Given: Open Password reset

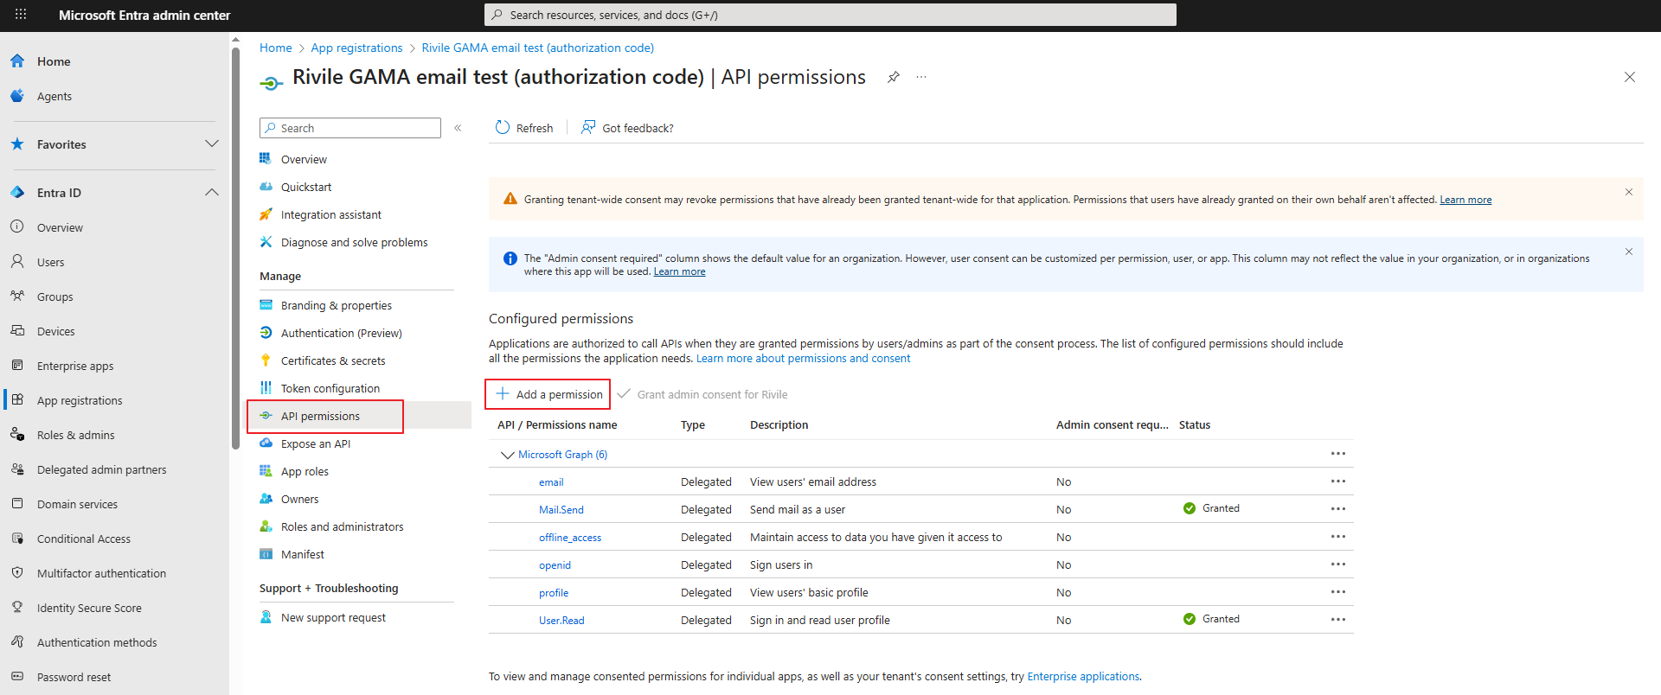Looking at the screenshot, I should pyautogui.click(x=74, y=677).
